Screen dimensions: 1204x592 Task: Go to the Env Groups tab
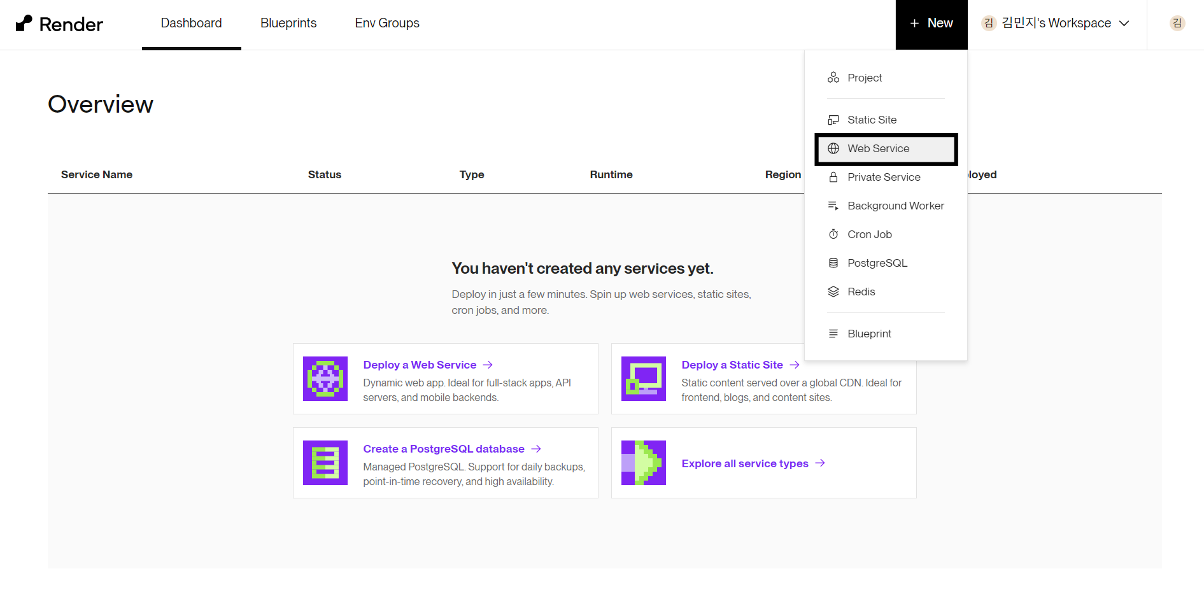pyautogui.click(x=387, y=24)
